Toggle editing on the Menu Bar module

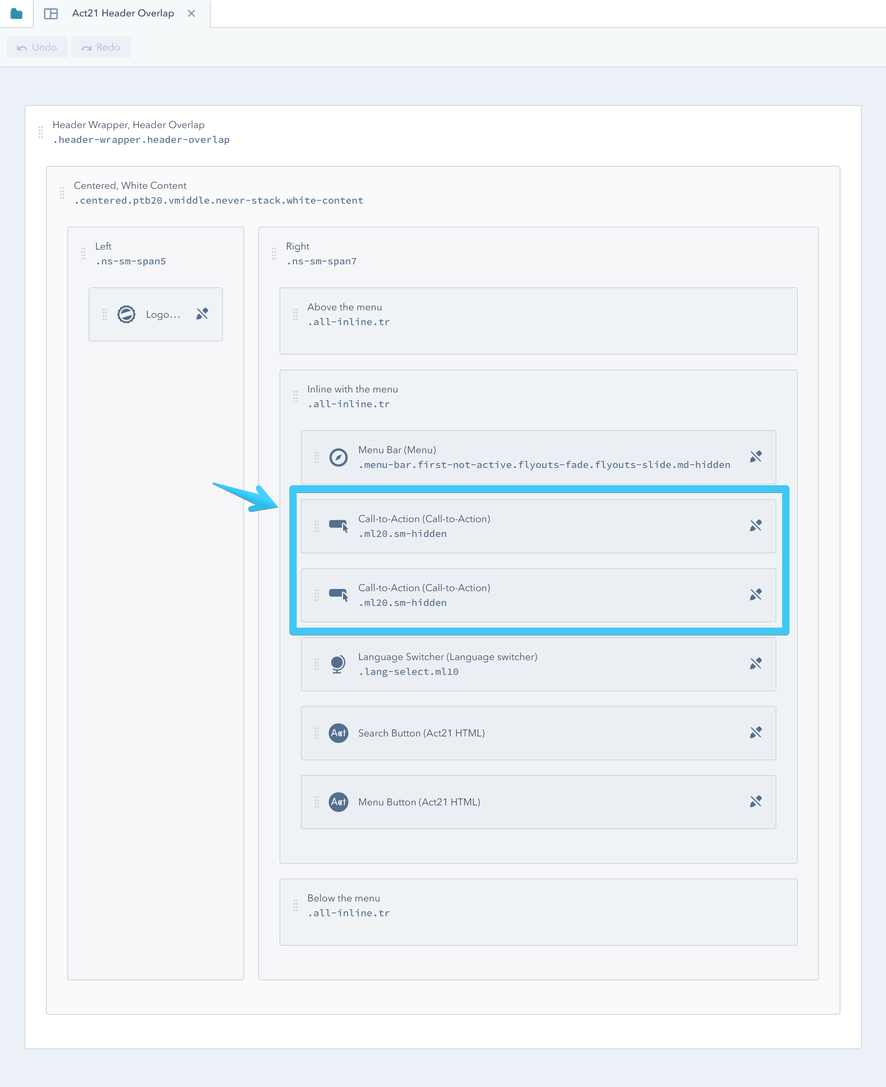point(756,457)
